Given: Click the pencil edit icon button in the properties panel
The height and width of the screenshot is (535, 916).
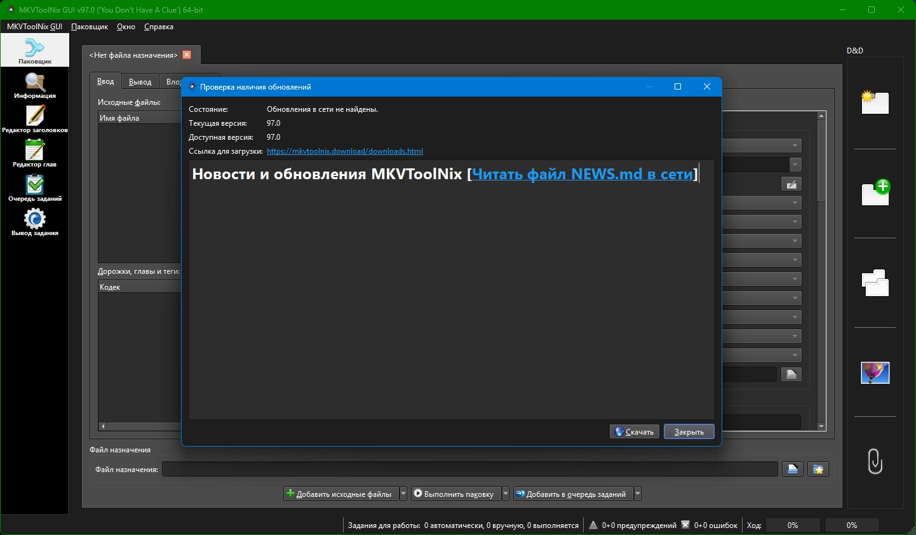Looking at the screenshot, I should (791, 184).
